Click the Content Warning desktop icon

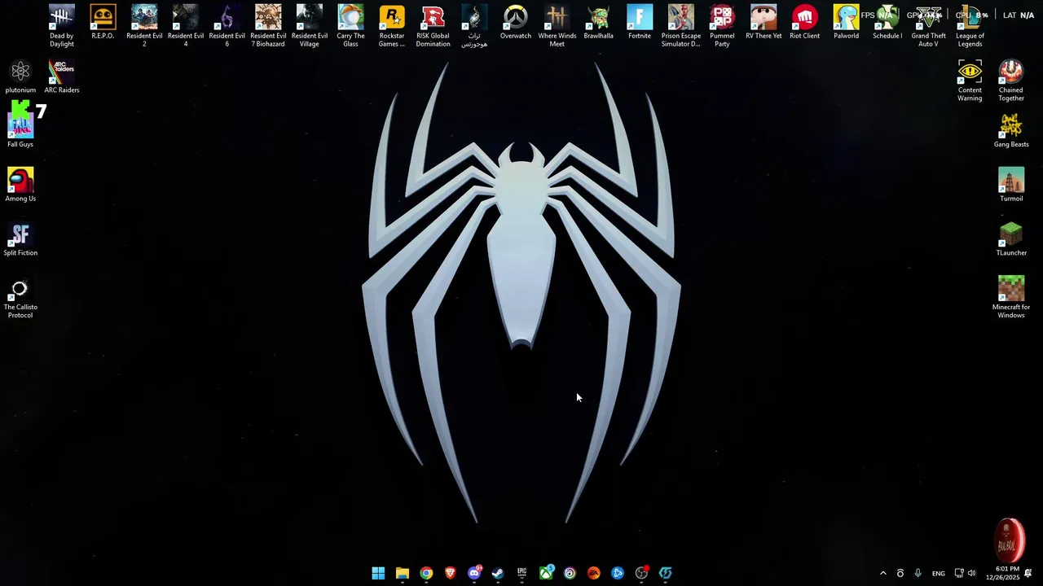(970, 81)
